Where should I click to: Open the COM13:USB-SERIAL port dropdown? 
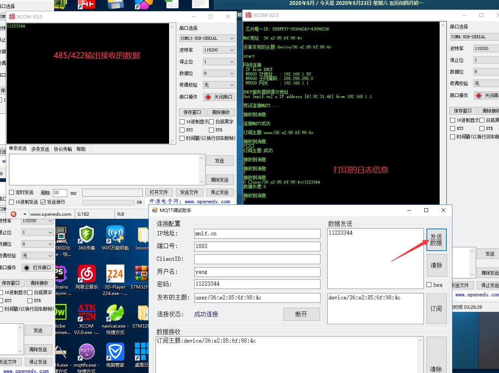[207, 38]
